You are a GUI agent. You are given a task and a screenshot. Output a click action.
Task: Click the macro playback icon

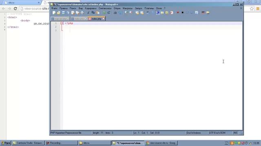[x=187, y=13]
